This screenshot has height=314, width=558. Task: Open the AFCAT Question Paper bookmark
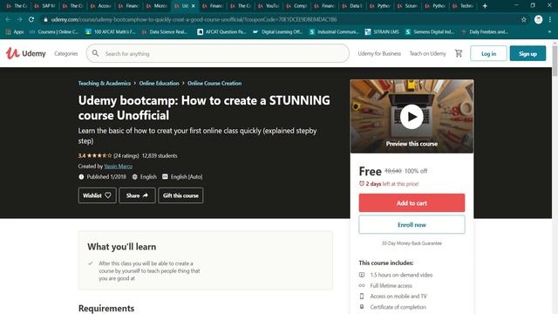tap(221, 31)
